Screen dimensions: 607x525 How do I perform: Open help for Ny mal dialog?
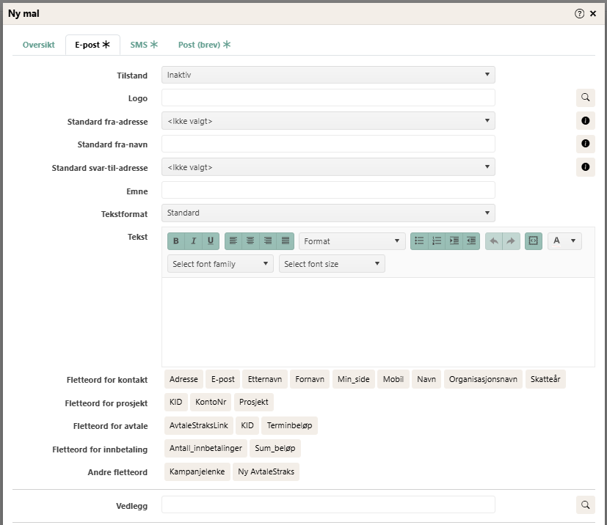(579, 13)
